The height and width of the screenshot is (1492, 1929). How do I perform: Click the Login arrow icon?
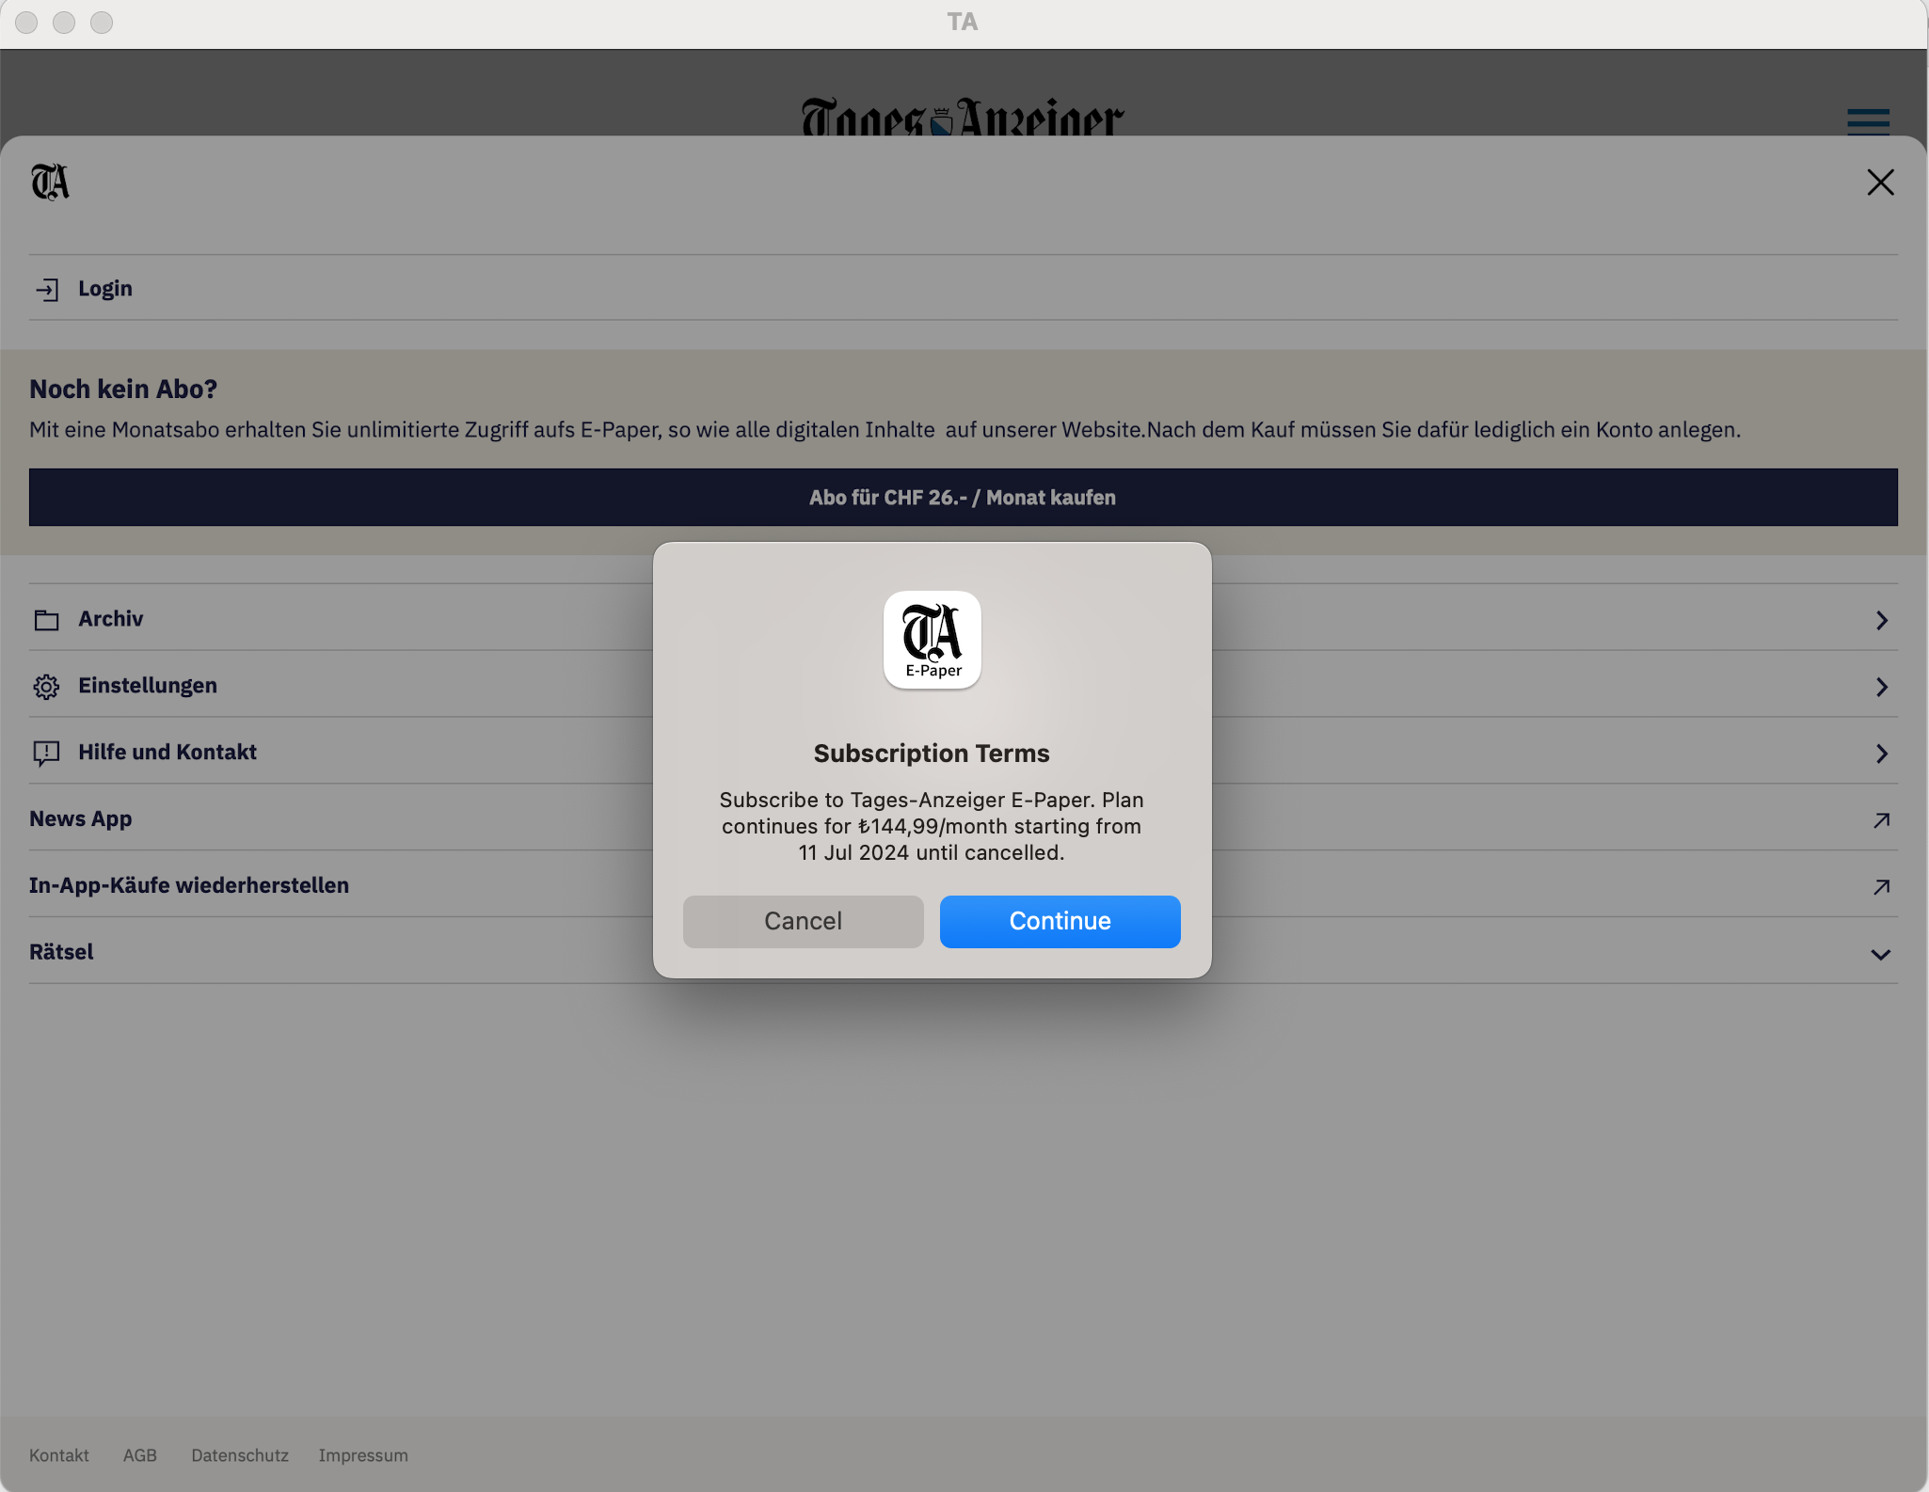tap(47, 289)
